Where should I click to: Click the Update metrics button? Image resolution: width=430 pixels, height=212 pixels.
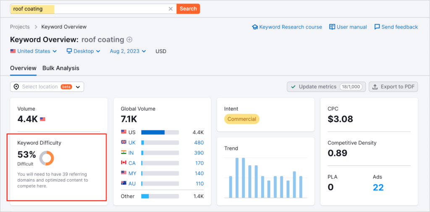(x=326, y=87)
